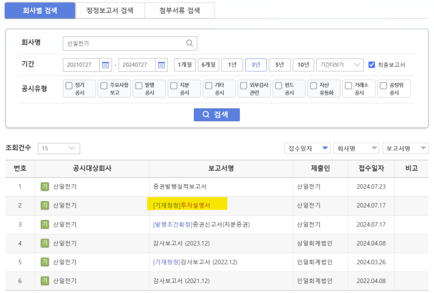Select the 5년 period button
The width and height of the screenshot is (434, 293).
[x=280, y=65]
